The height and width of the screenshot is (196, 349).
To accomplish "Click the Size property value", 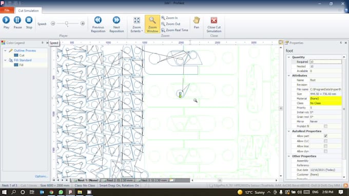I will pos(325,94).
